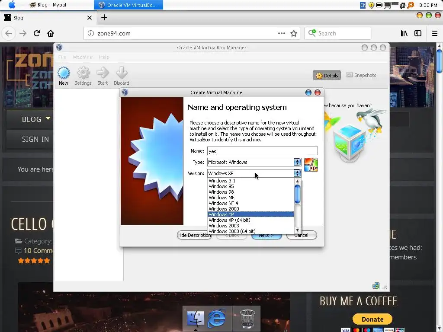Close the Blog browser tab

pos(90,18)
